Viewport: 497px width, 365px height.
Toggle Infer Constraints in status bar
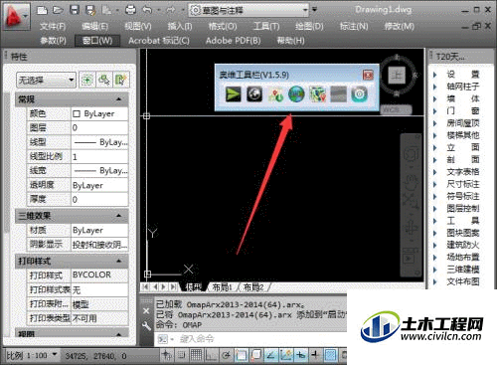tap(167, 355)
